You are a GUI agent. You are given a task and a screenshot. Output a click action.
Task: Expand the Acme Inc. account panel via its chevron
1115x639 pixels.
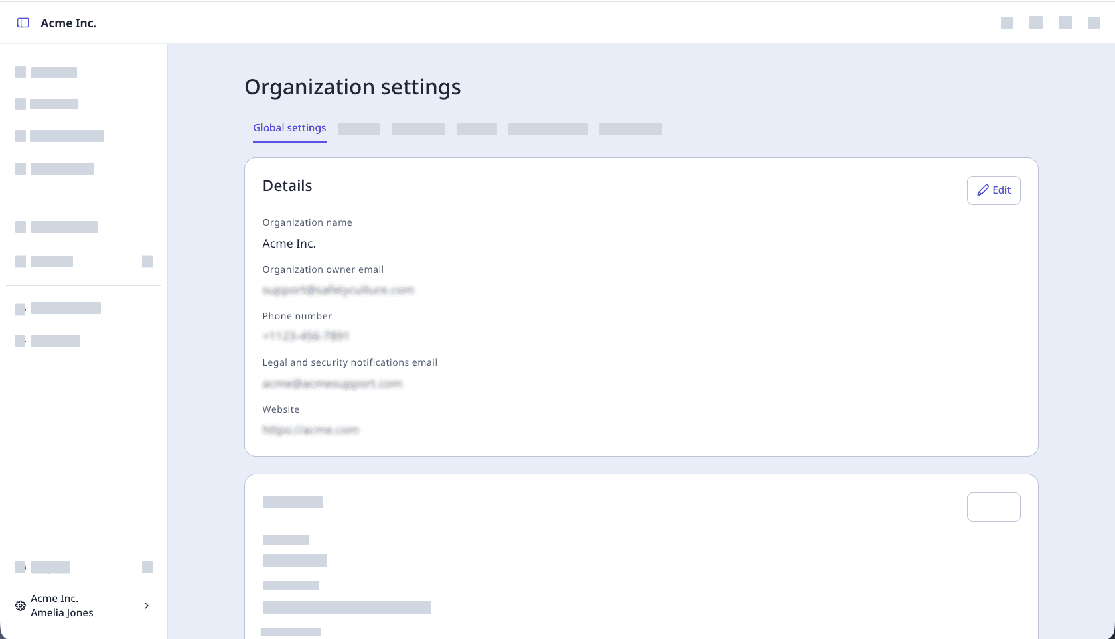pyautogui.click(x=146, y=606)
